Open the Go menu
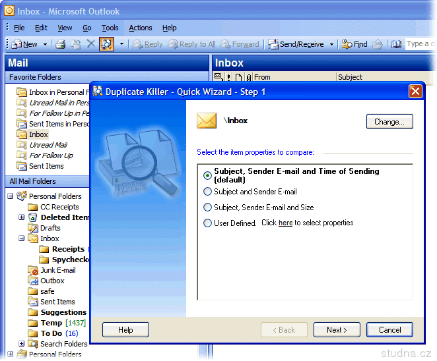 (86, 28)
